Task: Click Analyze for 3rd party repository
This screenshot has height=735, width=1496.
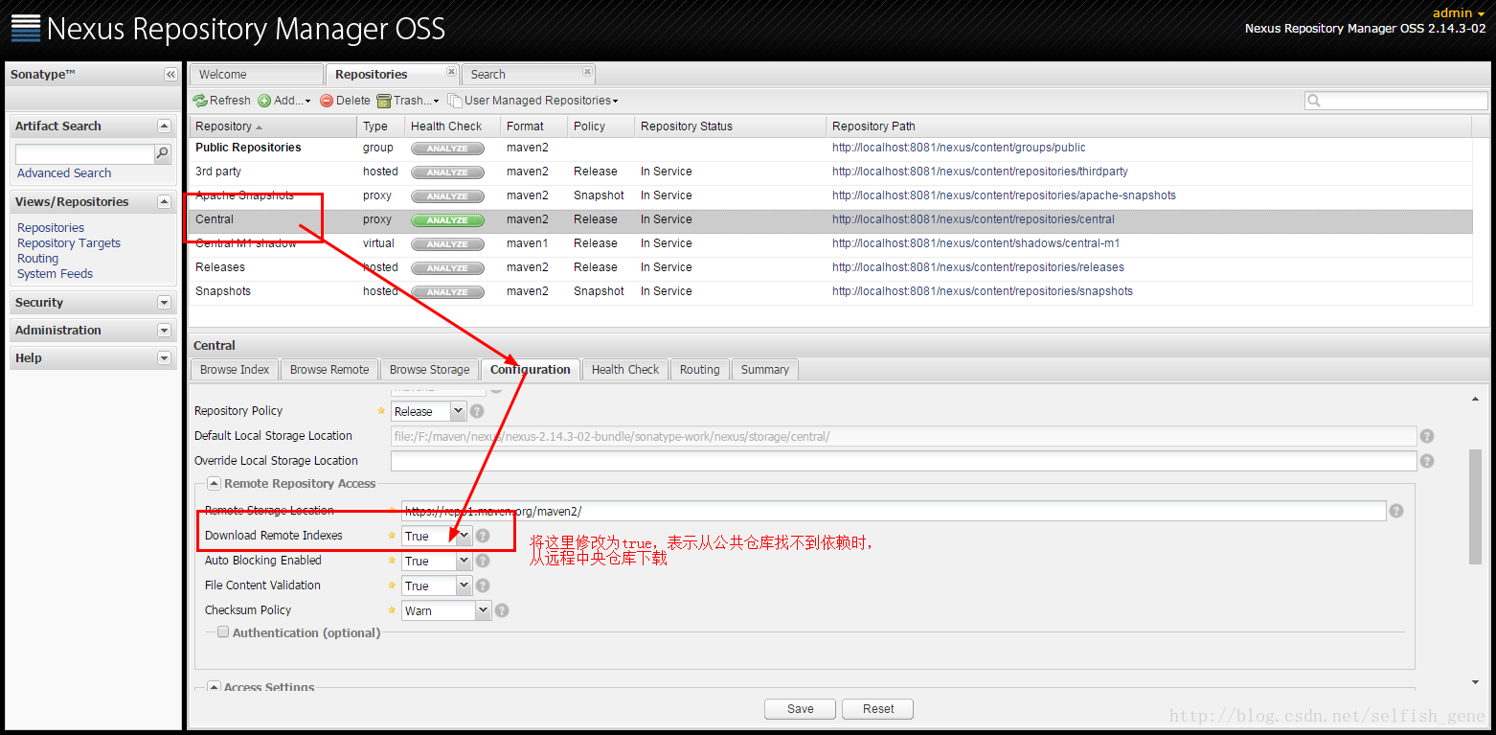Action: point(447,172)
